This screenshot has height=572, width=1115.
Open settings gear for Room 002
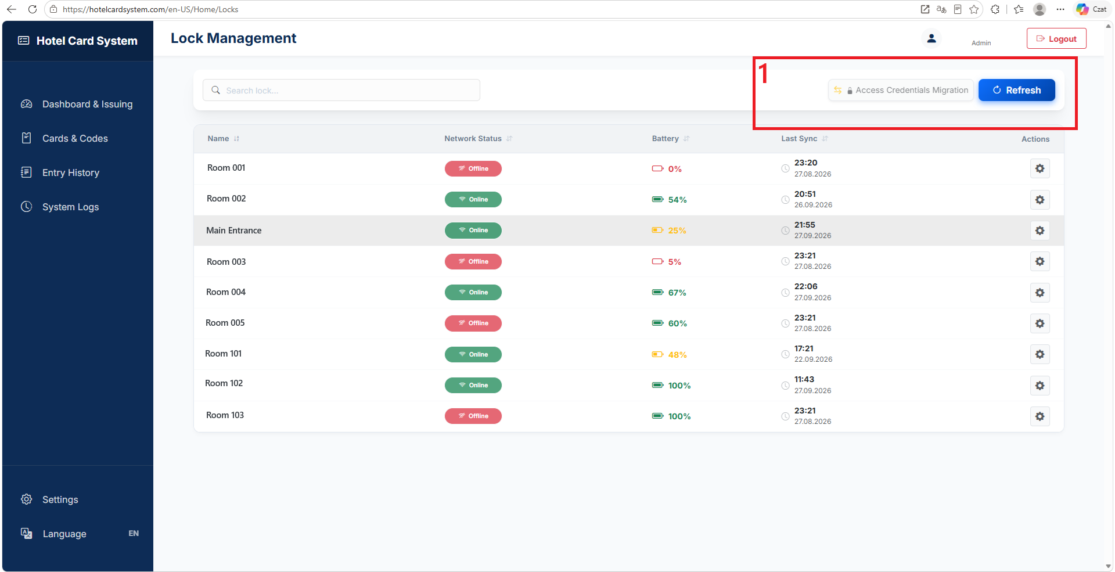[1040, 200]
